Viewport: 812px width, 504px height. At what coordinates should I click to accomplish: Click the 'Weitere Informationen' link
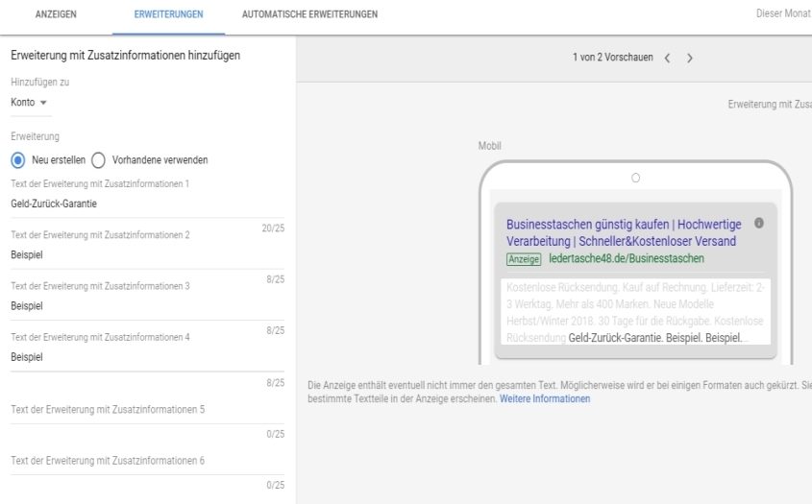[545, 398]
